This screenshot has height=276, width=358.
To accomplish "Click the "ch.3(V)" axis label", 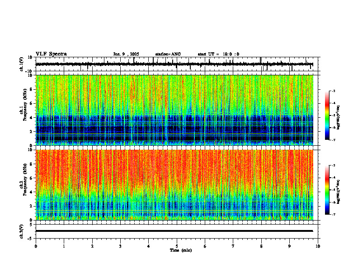I will 21,231.
